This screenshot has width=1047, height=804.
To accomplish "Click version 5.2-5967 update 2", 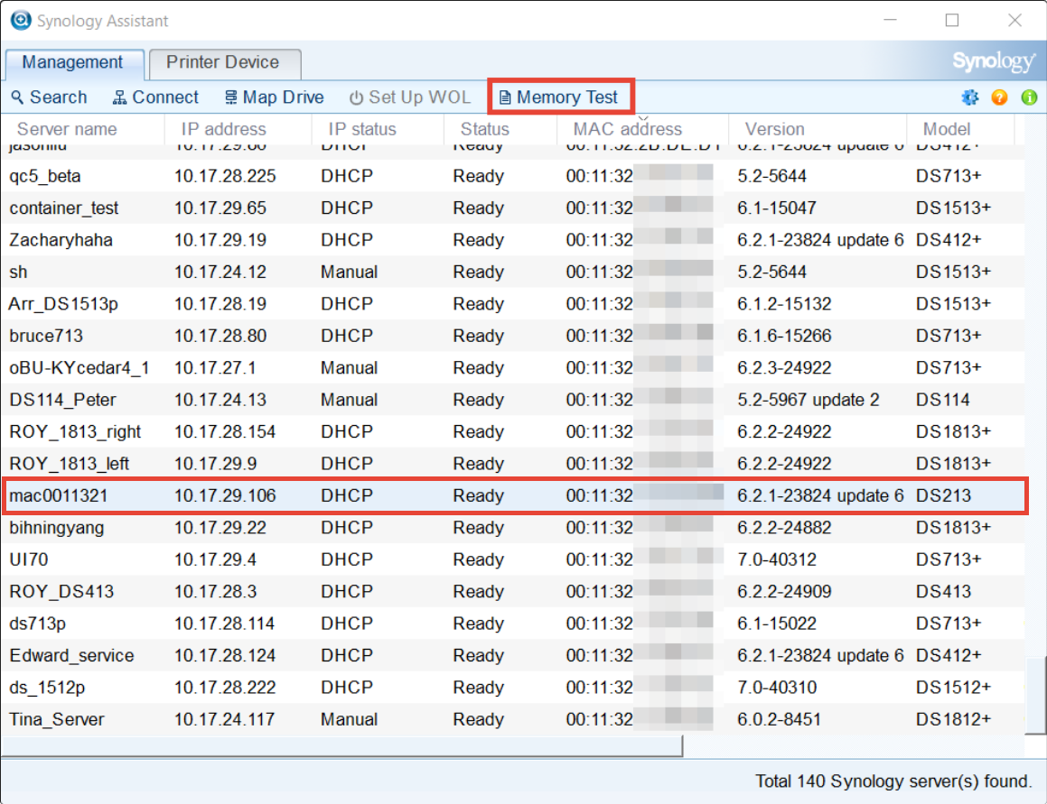I will (x=808, y=400).
